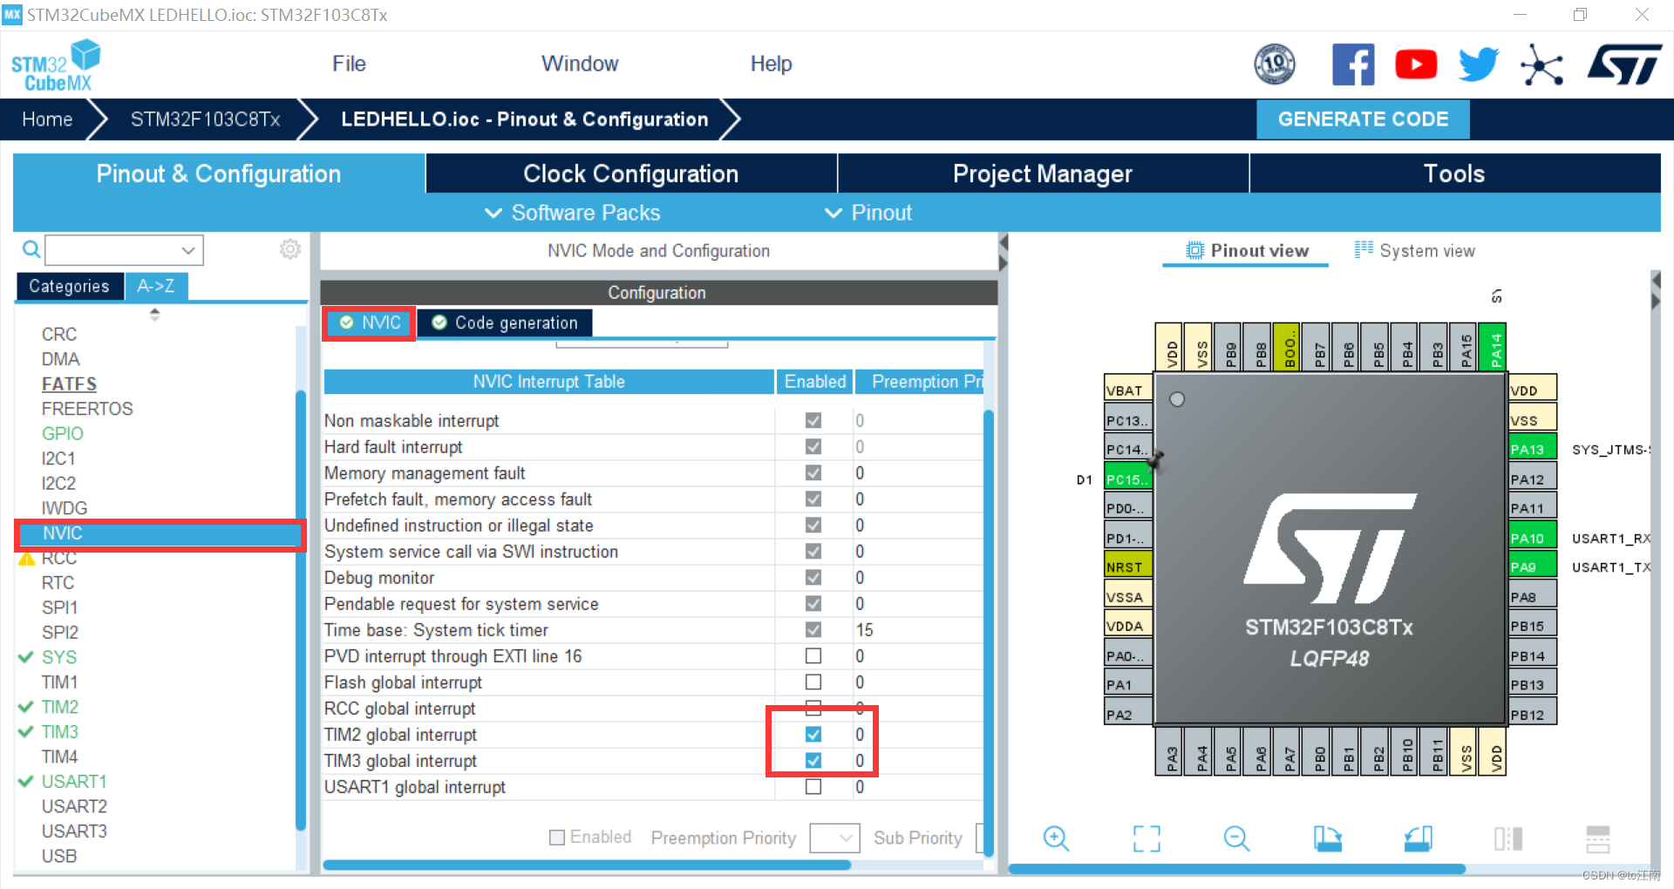Select USART1 in the category list
Image resolution: width=1674 pixels, height=889 pixels.
[74, 782]
